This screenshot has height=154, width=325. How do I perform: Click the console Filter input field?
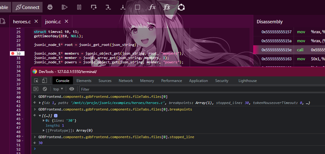202,89
